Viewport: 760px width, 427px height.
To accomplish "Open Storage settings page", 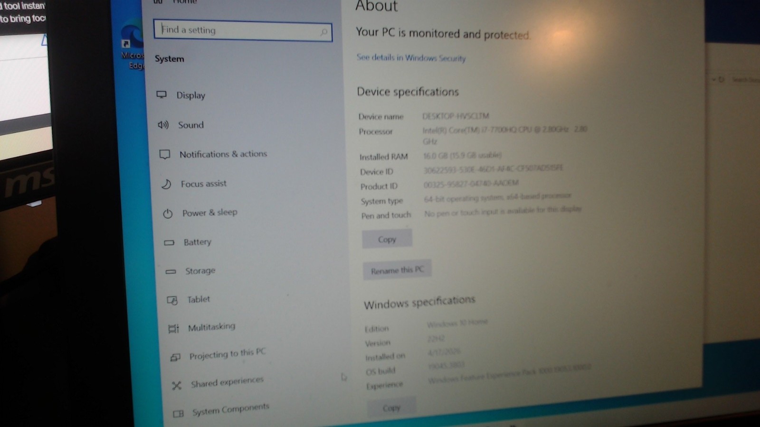I will pyautogui.click(x=200, y=270).
